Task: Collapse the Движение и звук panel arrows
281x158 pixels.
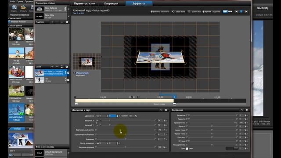Action: coord(166,110)
